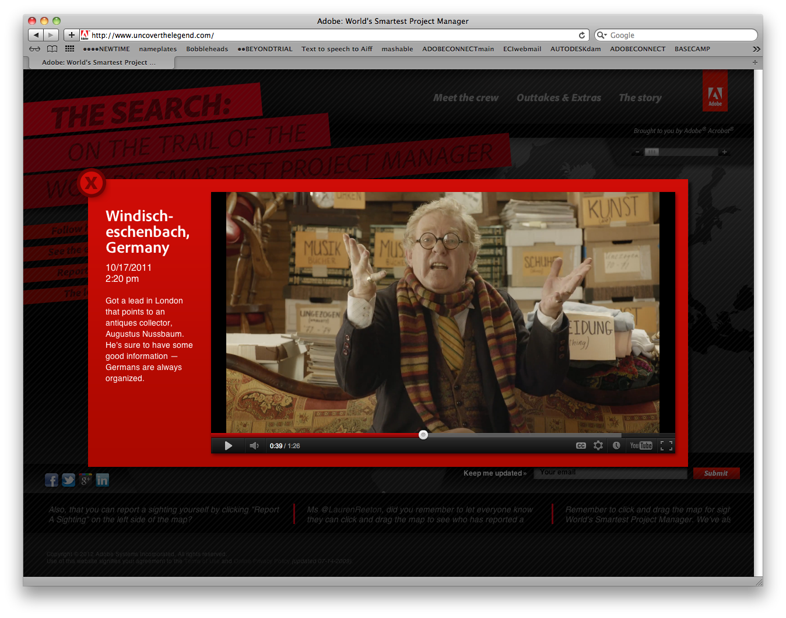Click the 0:39 / 1:26 time display
786x618 pixels.
click(285, 446)
